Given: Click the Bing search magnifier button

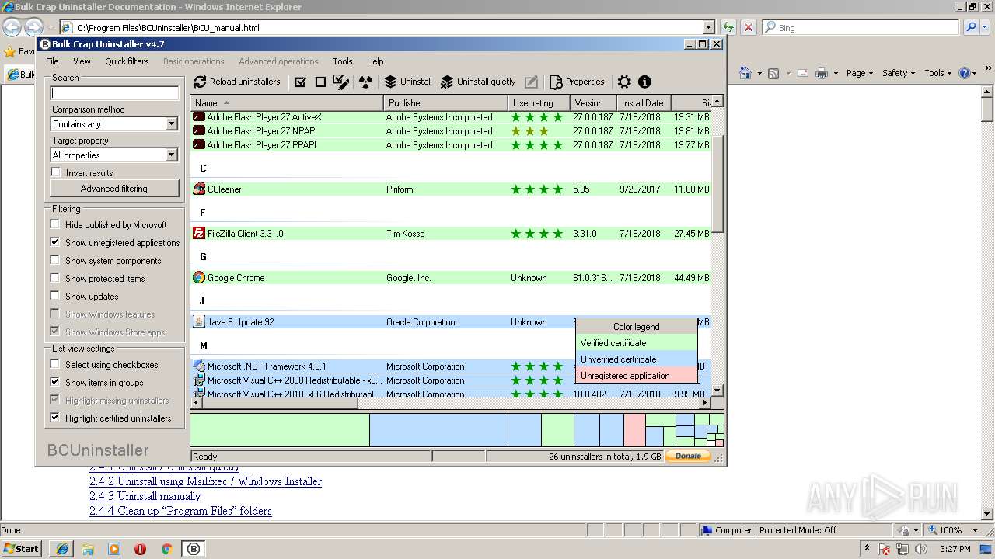Looking at the screenshot, I should click(x=971, y=27).
